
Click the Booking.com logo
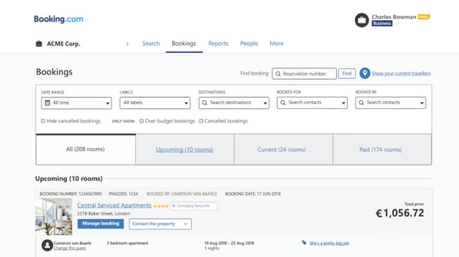pos(59,19)
